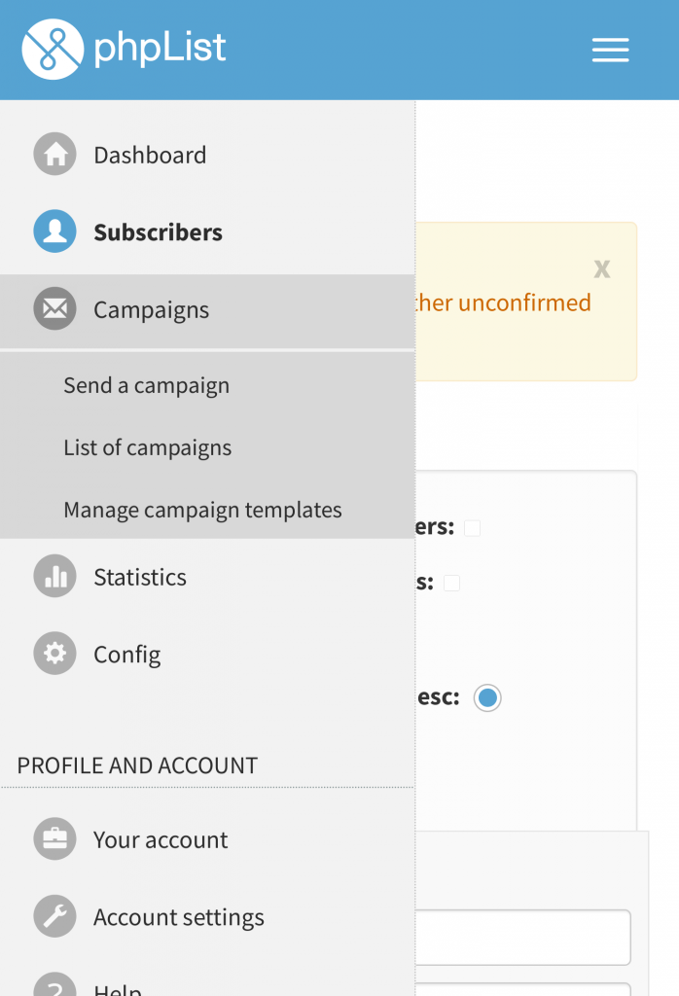Dismiss the unconfirmed subscribers notification

click(x=602, y=268)
